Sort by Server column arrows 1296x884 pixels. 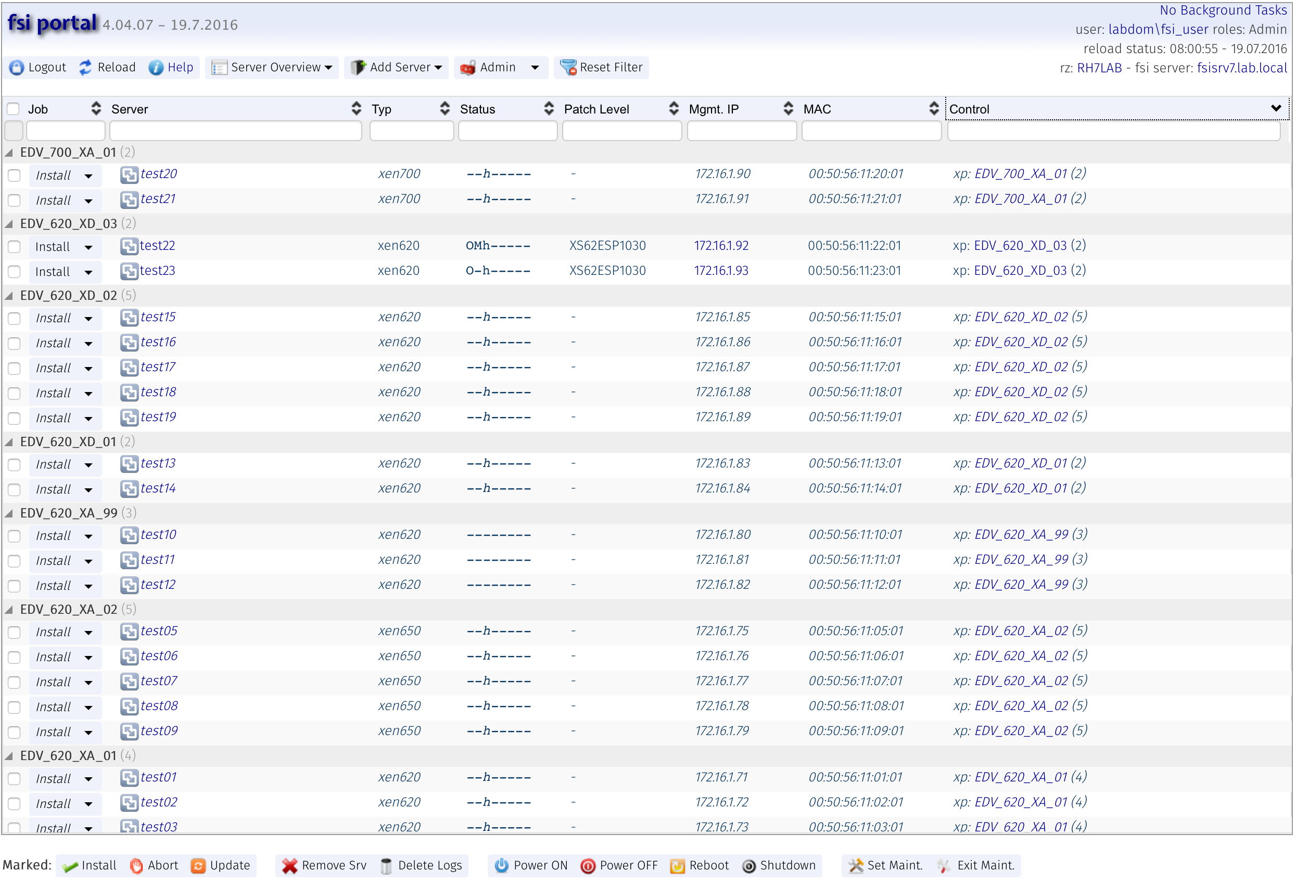(x=357, y=109)
